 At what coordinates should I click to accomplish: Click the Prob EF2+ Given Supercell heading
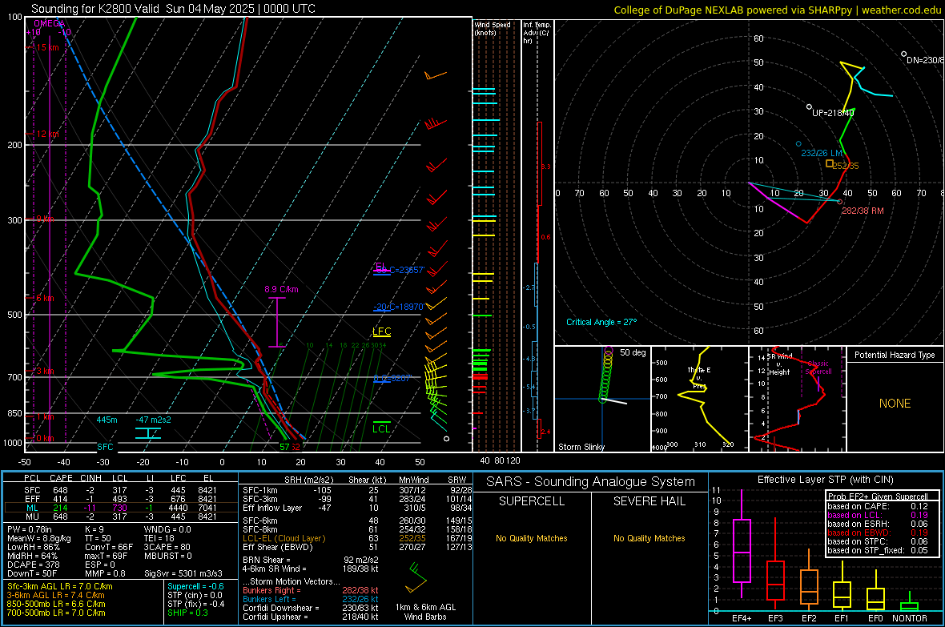878,496
